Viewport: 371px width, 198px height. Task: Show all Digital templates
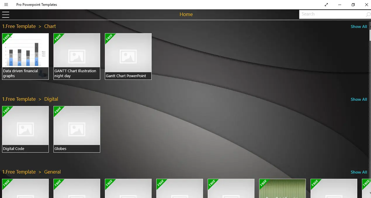[x=359, y=99]
